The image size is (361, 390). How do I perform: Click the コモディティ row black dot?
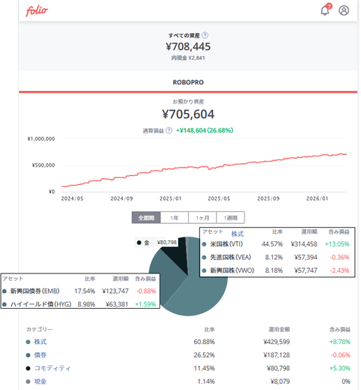pos(28,368)
